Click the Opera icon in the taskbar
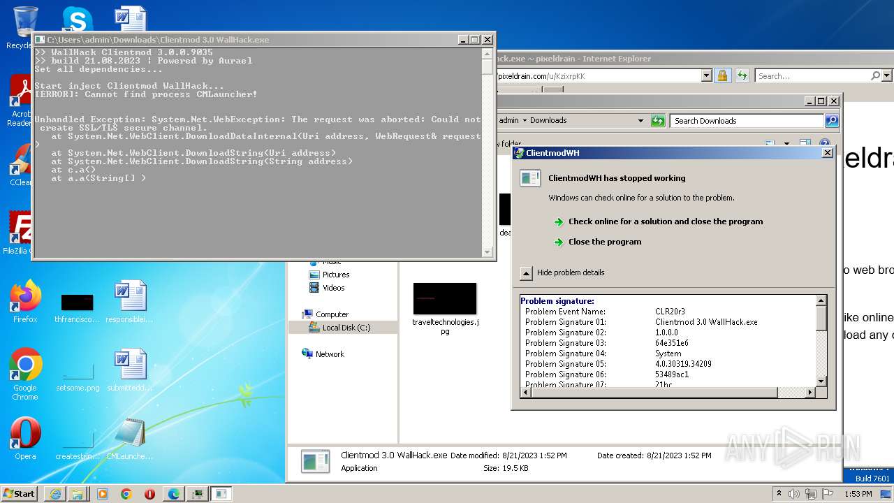Viewport: 894px width, 503px height. tap(149, 494)
